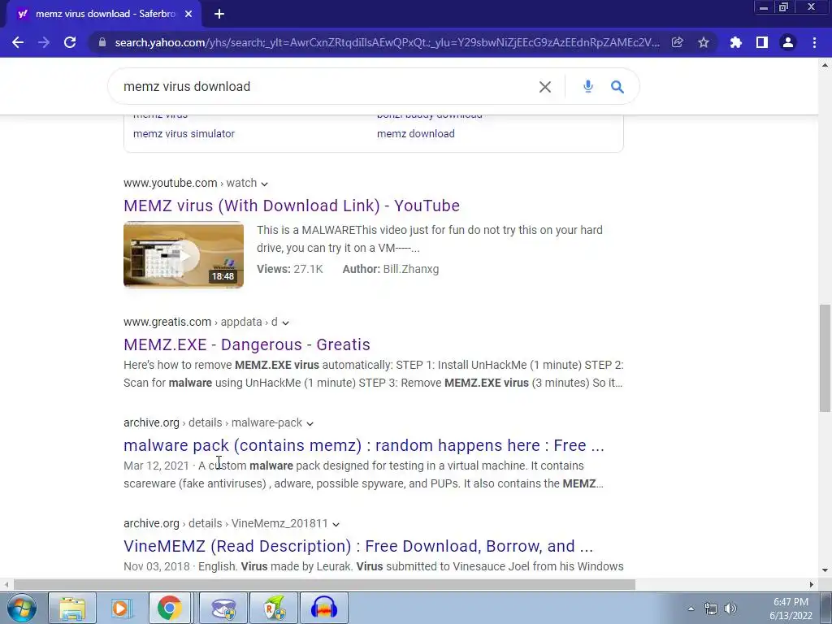Image resolution: width=832 pixels, height=624 pixels.
Task: Open the browser side panel
Action: coord(762,42)
